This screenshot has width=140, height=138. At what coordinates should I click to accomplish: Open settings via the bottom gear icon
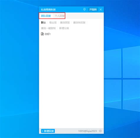pos(100,131)
